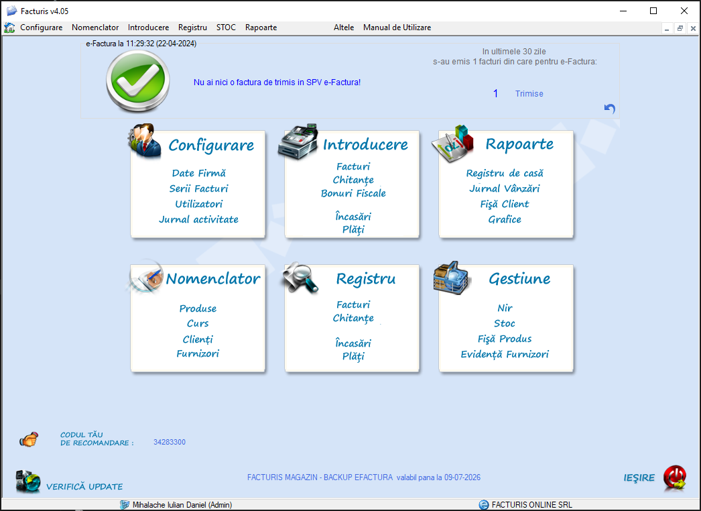This screenshot has height=511, width=701.
Task: Open the Altele menu
Action: pos(343,27)
